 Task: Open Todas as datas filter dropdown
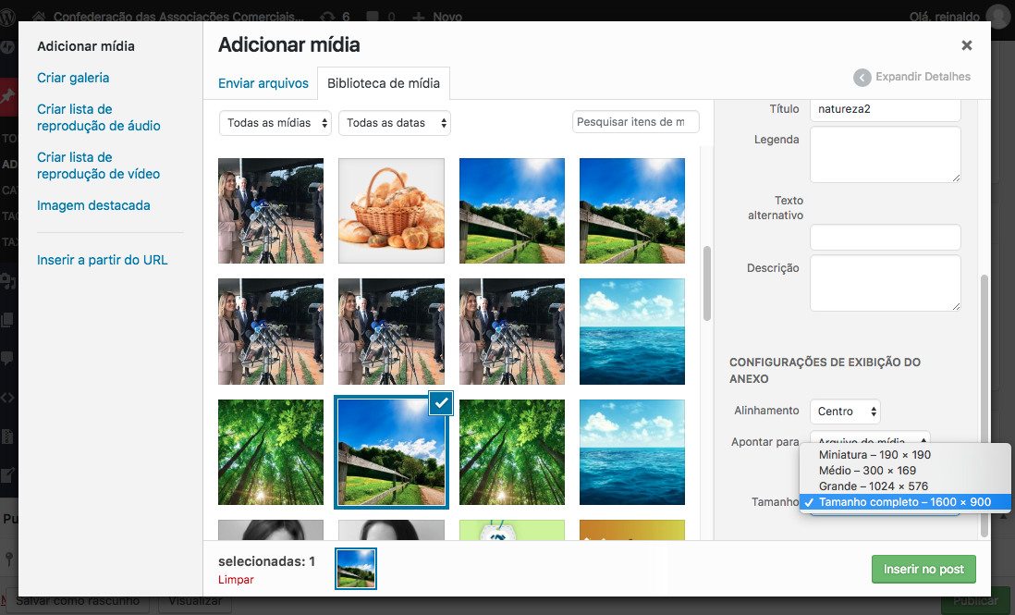tap(394, 123)
